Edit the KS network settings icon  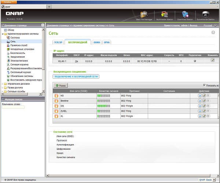tap(204, 96)
